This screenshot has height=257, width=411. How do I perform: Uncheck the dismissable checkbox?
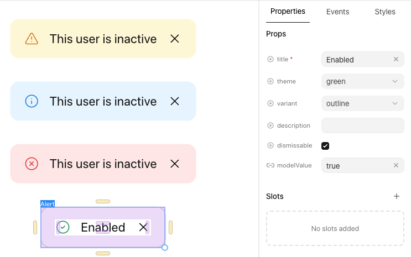point(325,146)
